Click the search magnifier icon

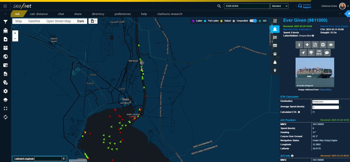(x=219, y=6)
